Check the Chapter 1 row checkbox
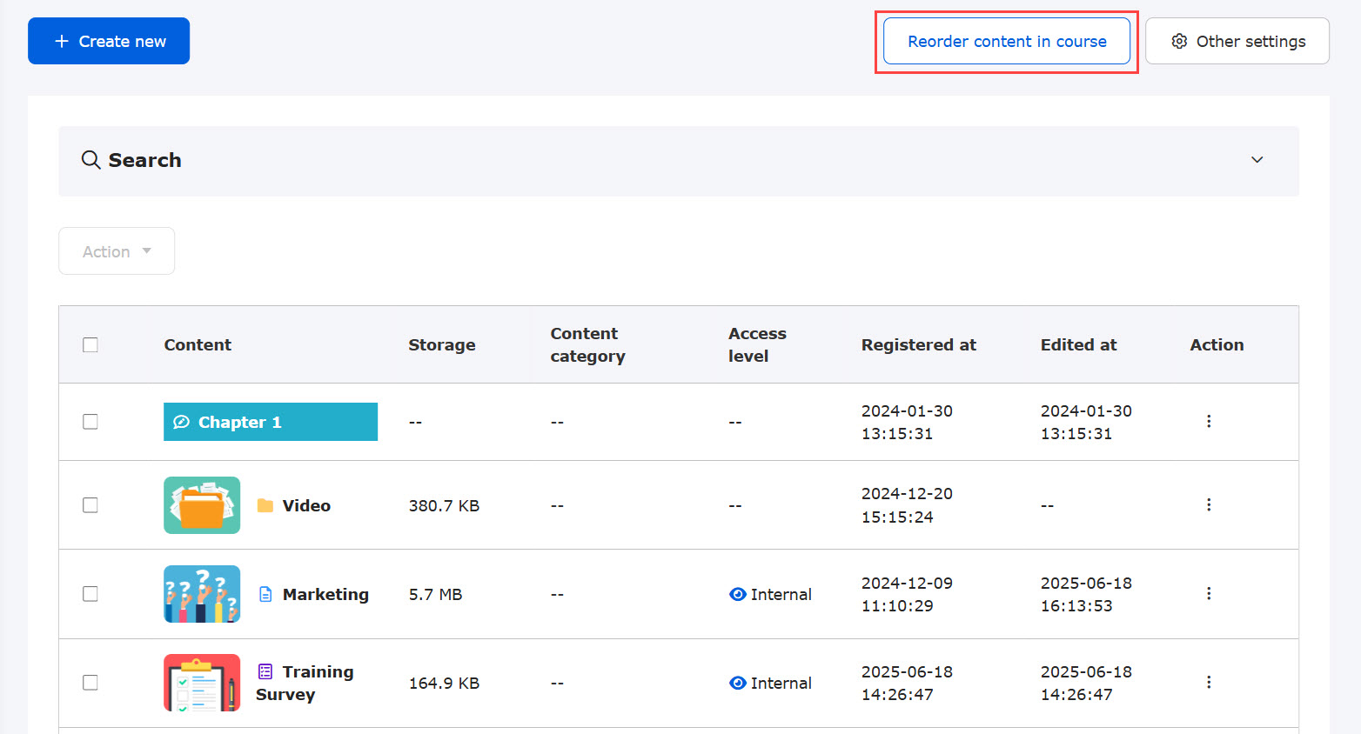The image size is (1361, 734). tap(91, 422)
